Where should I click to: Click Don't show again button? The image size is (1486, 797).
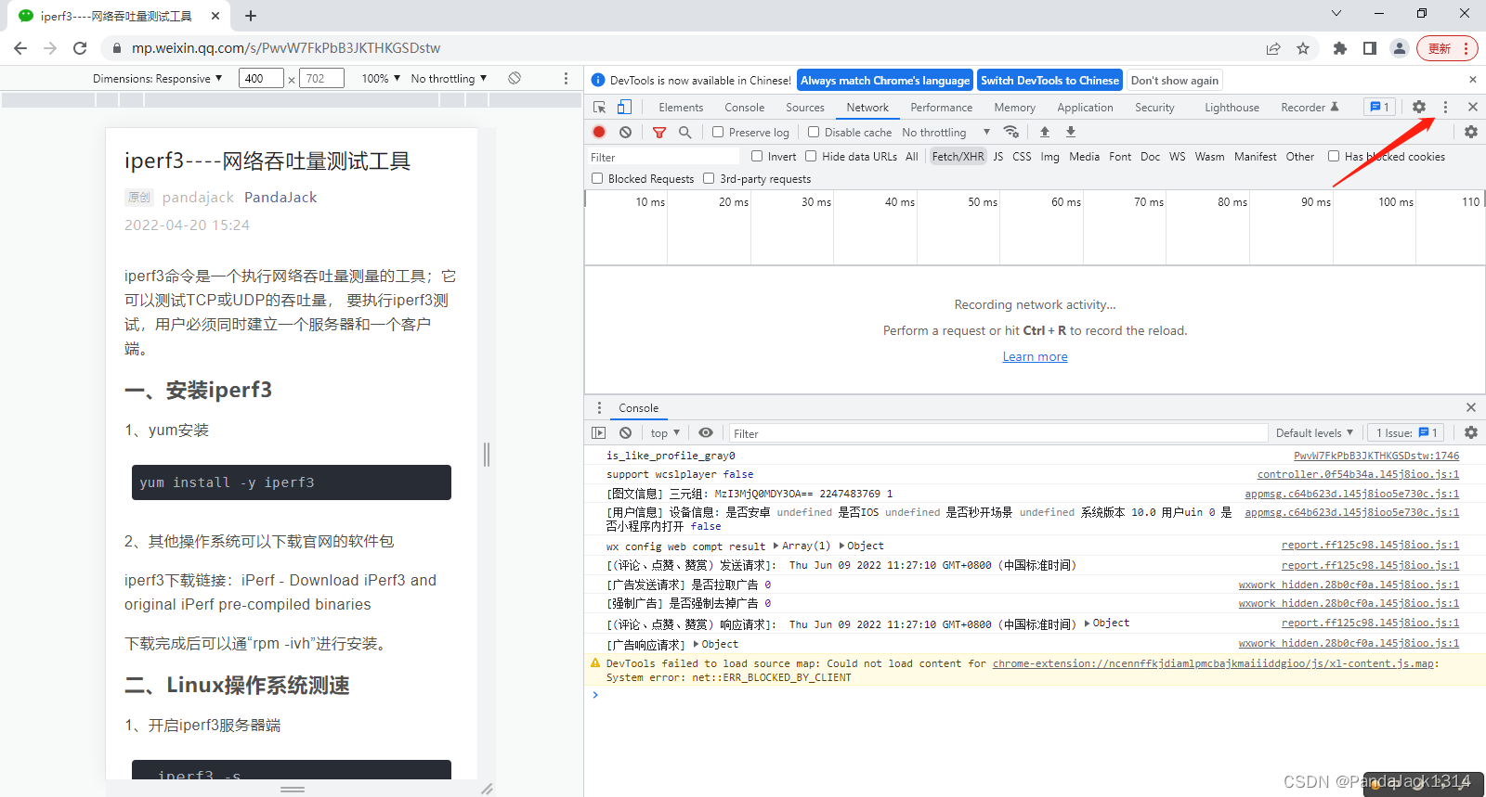coord(1175,81)
